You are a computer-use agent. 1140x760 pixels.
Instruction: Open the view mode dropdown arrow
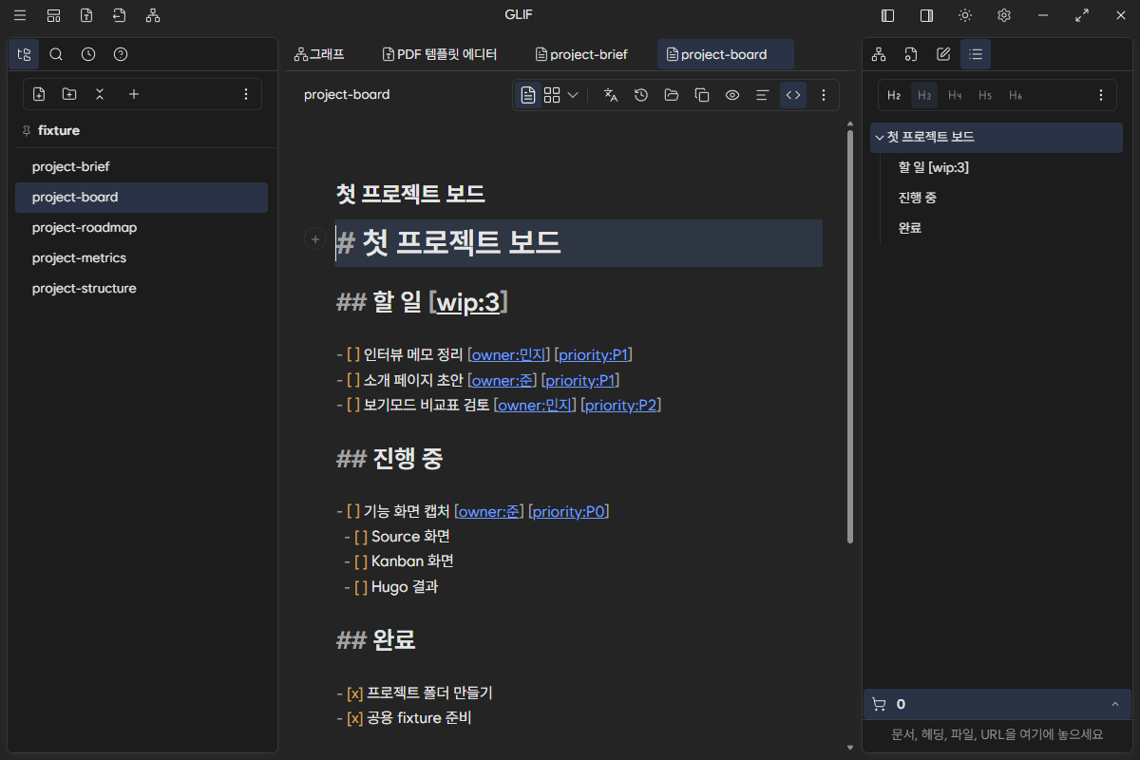tap(573, 95)
